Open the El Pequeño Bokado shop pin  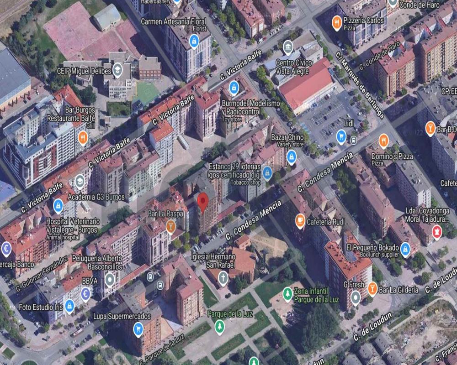405,250
